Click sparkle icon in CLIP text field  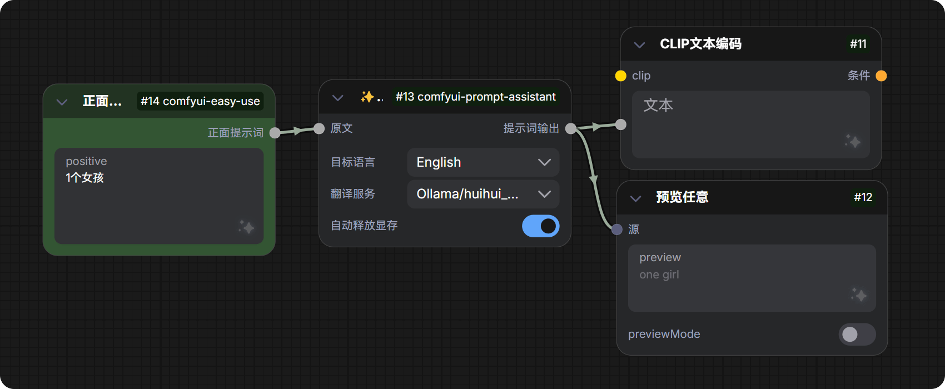coord(853,141)
